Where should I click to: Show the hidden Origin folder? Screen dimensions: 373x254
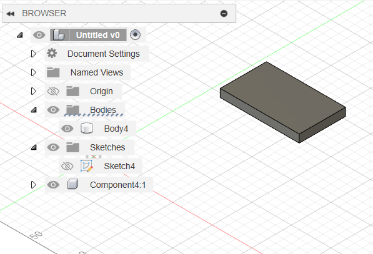pos(53,91)
